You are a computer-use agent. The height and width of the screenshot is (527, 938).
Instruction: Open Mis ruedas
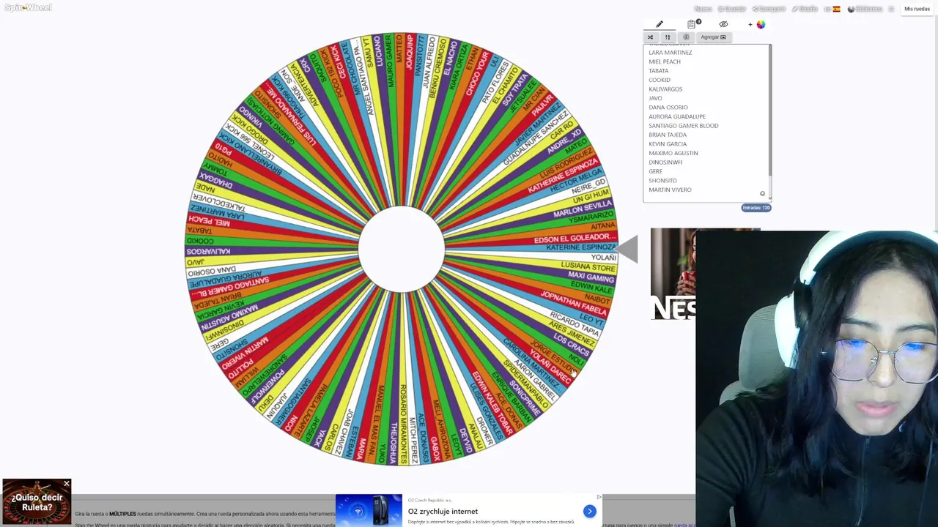point(917,9)
